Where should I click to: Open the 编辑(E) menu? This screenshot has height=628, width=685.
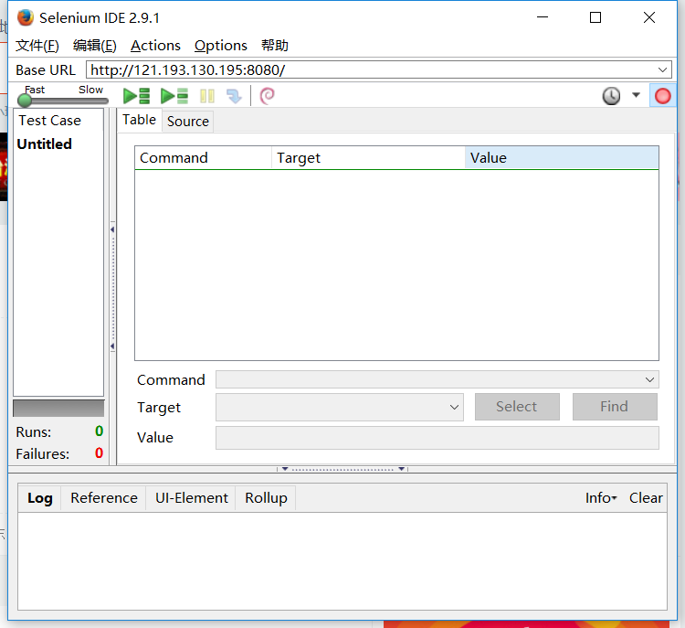point(95,46)
